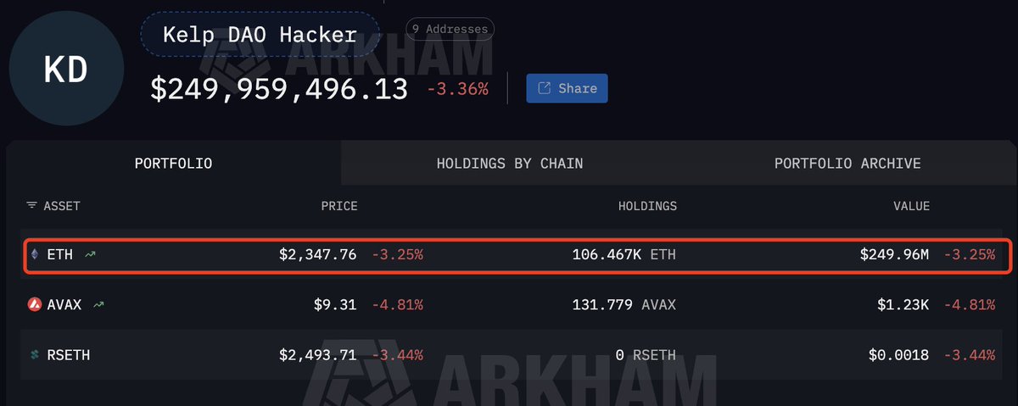The width and height of the screenshot is (1018, 406).
Task: Click the AVAX token icon
Action: click(34, 304)
